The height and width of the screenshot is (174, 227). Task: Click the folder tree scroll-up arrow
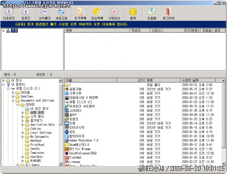(x=60, y=80)
